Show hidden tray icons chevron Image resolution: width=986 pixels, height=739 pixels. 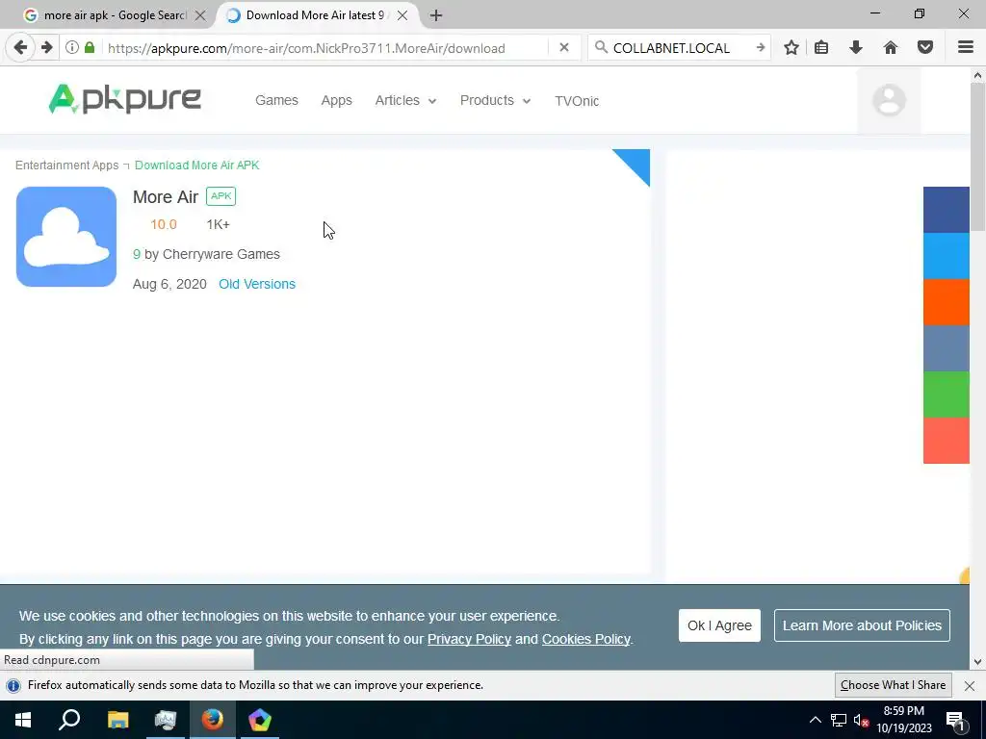click(815, 720)
